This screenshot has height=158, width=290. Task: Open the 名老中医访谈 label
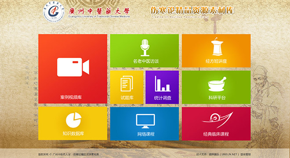(146, 61)
